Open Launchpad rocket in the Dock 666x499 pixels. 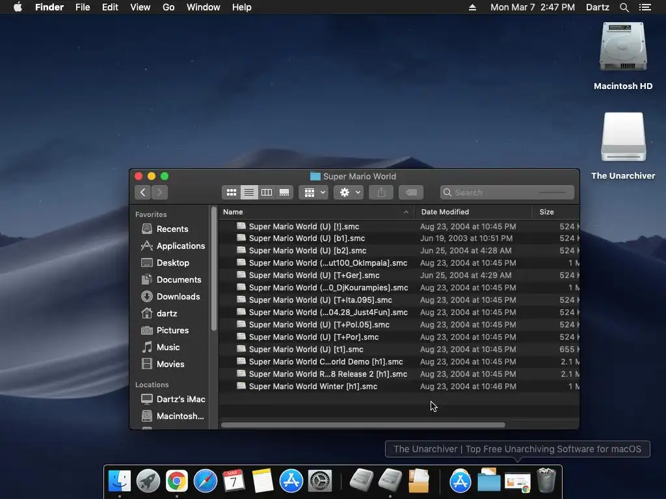point(148,481)
